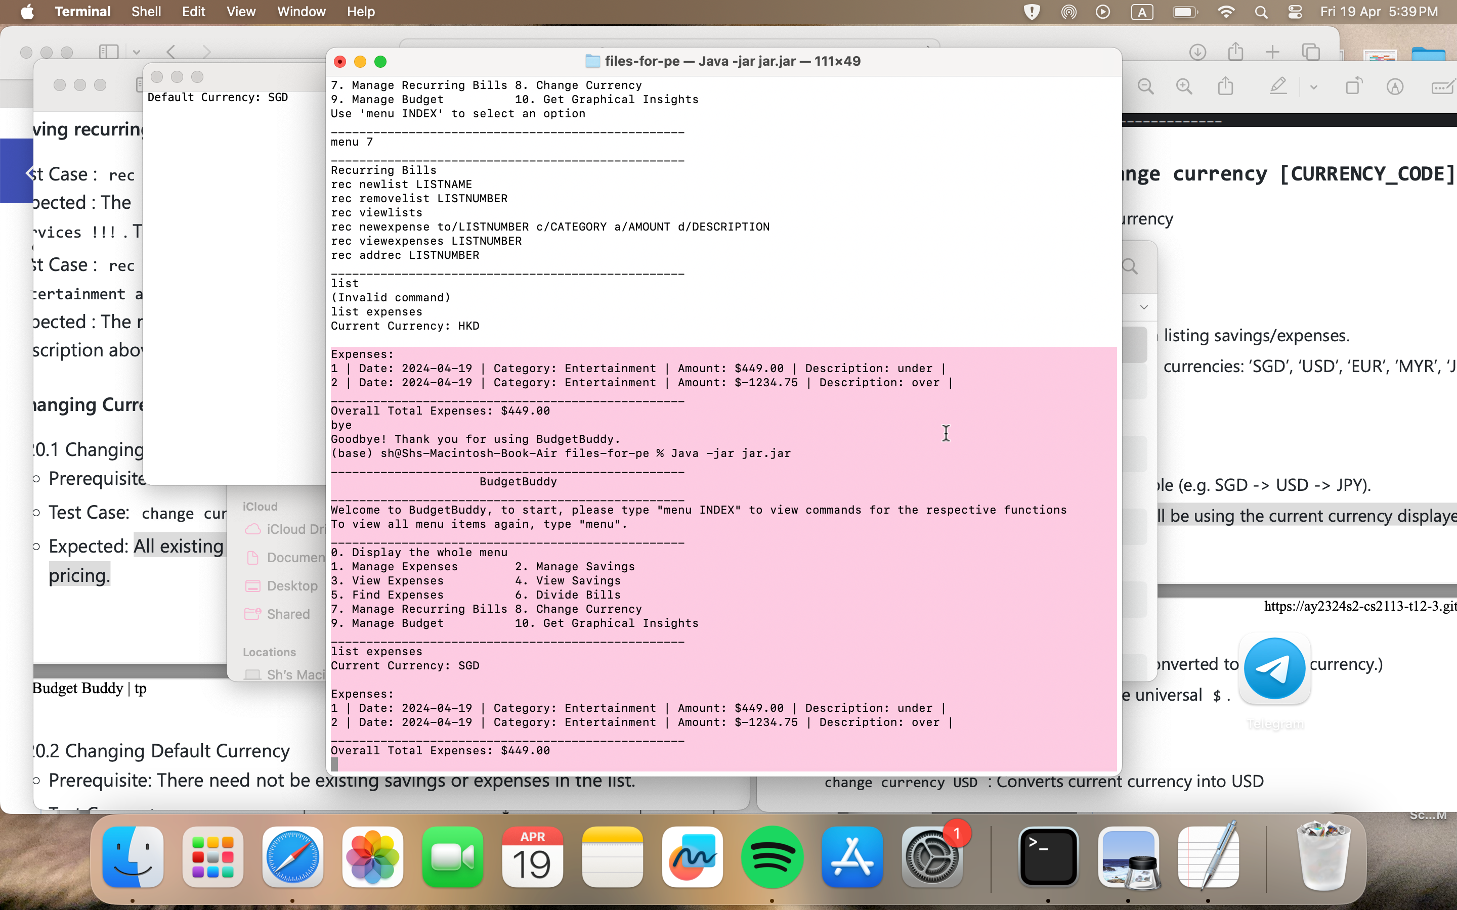Click the search magnifier in right panel
1457x910 pixels.
pos(1130,266)
